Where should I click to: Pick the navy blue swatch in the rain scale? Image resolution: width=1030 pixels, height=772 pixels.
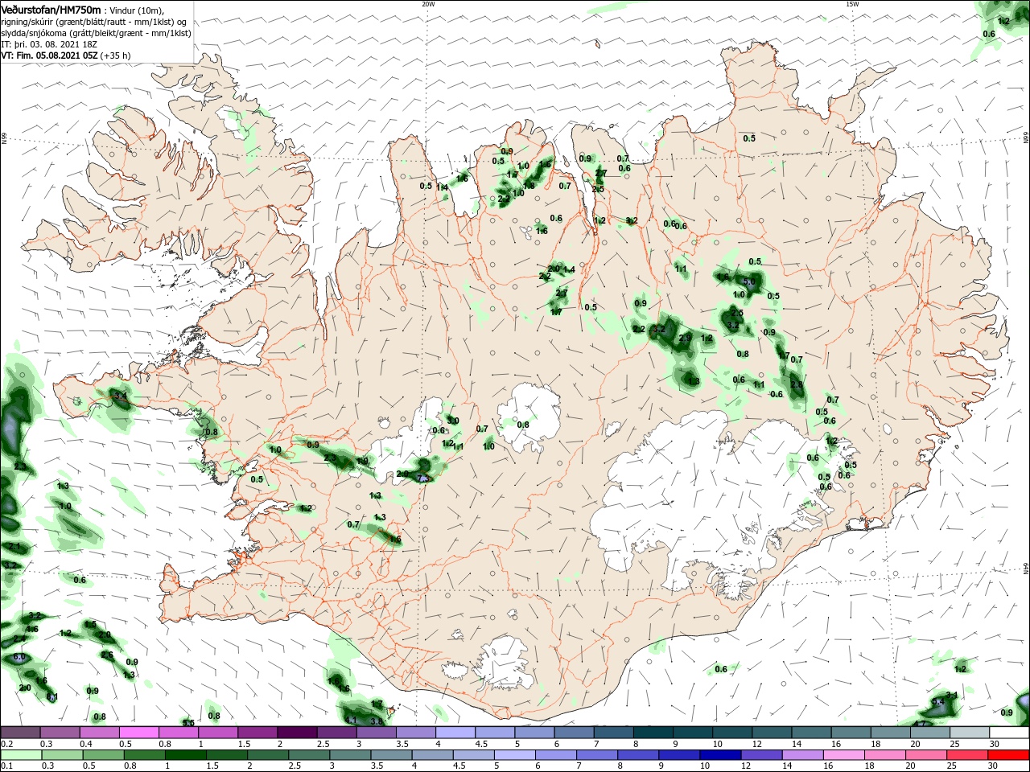point(719,755)
